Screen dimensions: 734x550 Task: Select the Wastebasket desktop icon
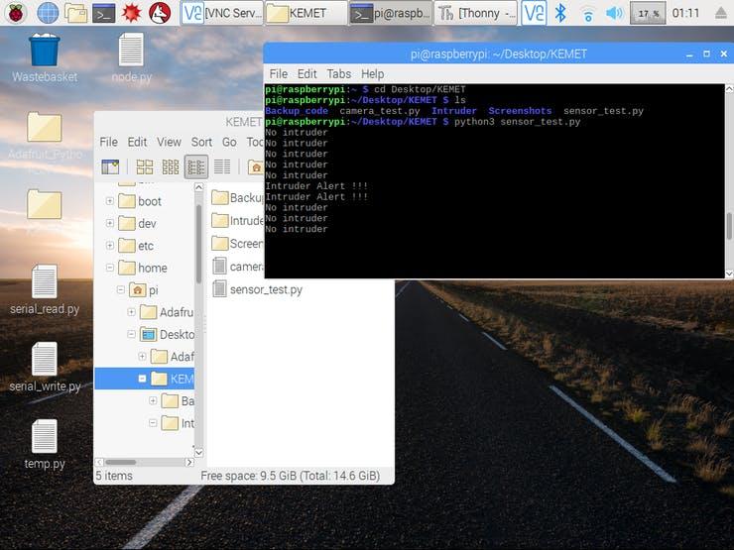point(45,58)
